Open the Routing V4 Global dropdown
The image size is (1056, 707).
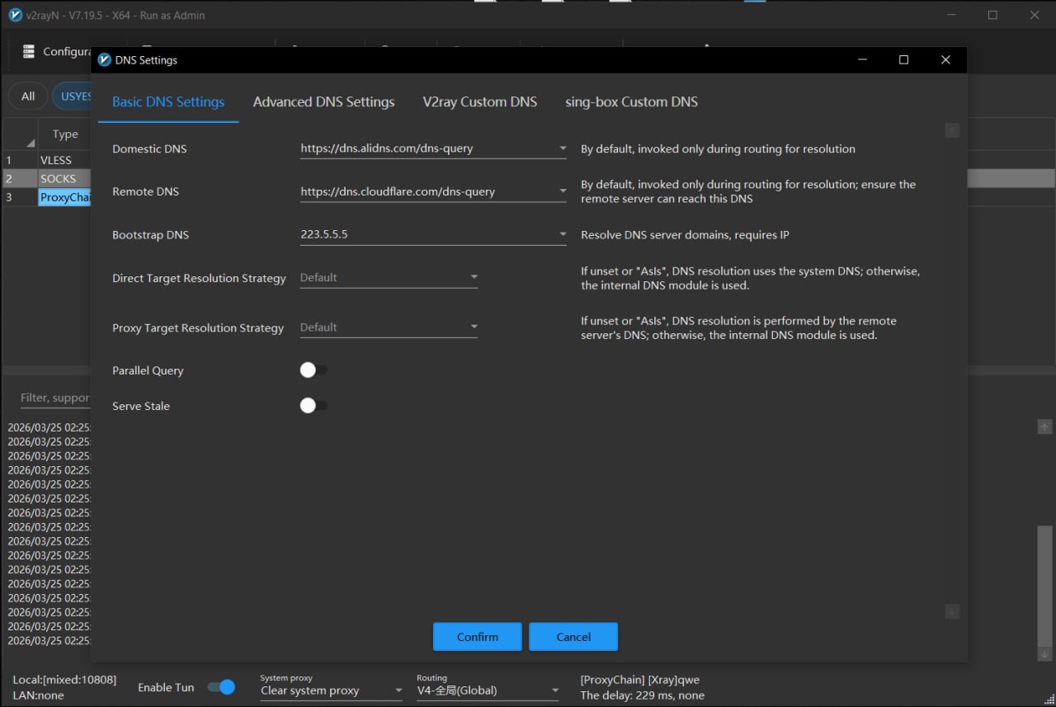pos(488,691)
